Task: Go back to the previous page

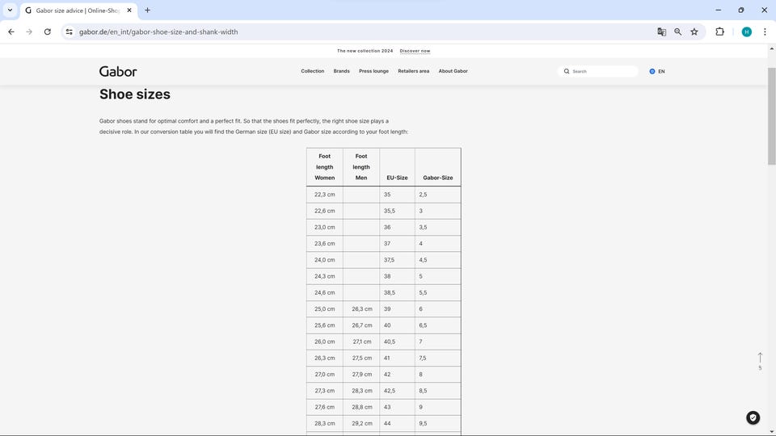Action: pyautogui.click(x=11, y=31)
